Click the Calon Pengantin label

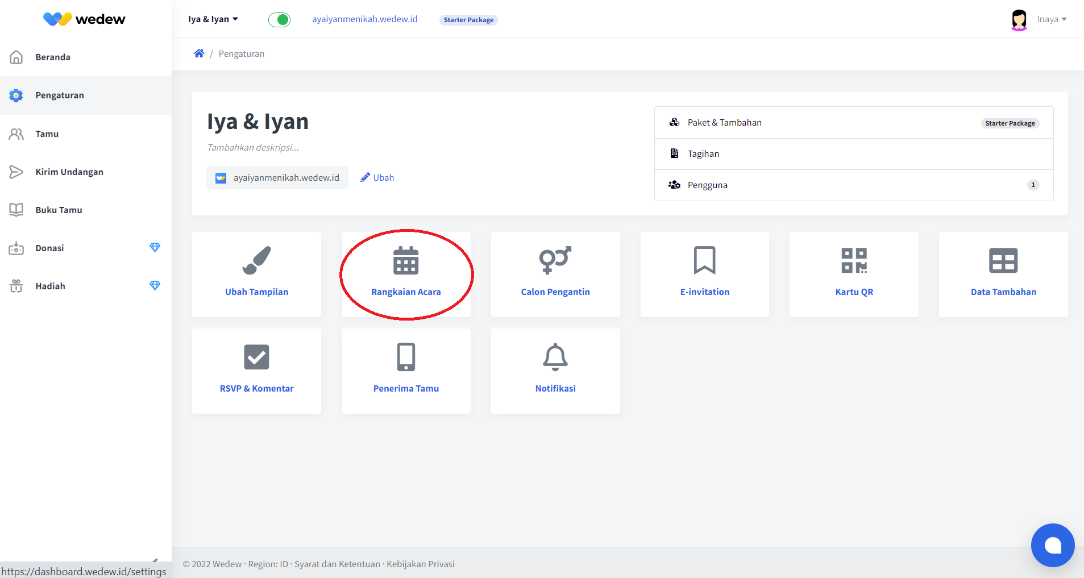[555, 292]
